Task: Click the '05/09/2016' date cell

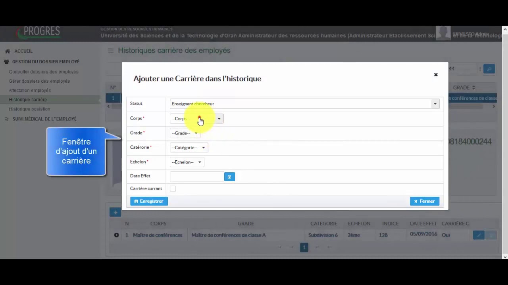Action: [x=423, y=234]
